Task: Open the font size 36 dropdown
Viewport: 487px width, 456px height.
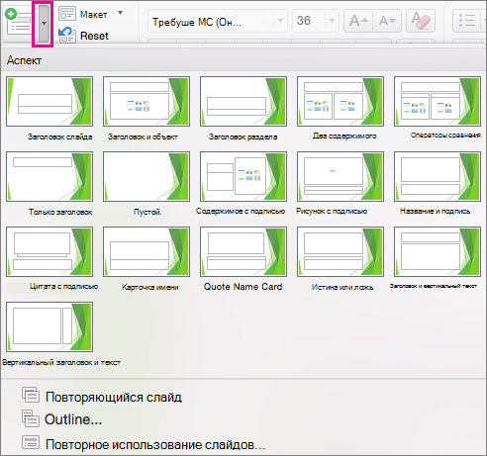Action: [332, 21]
